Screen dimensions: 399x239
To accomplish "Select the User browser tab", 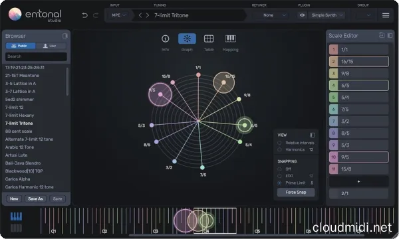I will 51,46.
